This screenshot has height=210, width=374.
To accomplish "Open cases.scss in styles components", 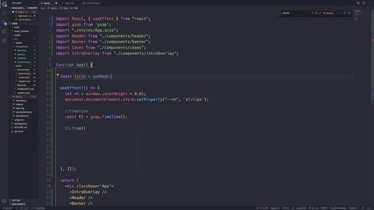I will tap(24, 78).
